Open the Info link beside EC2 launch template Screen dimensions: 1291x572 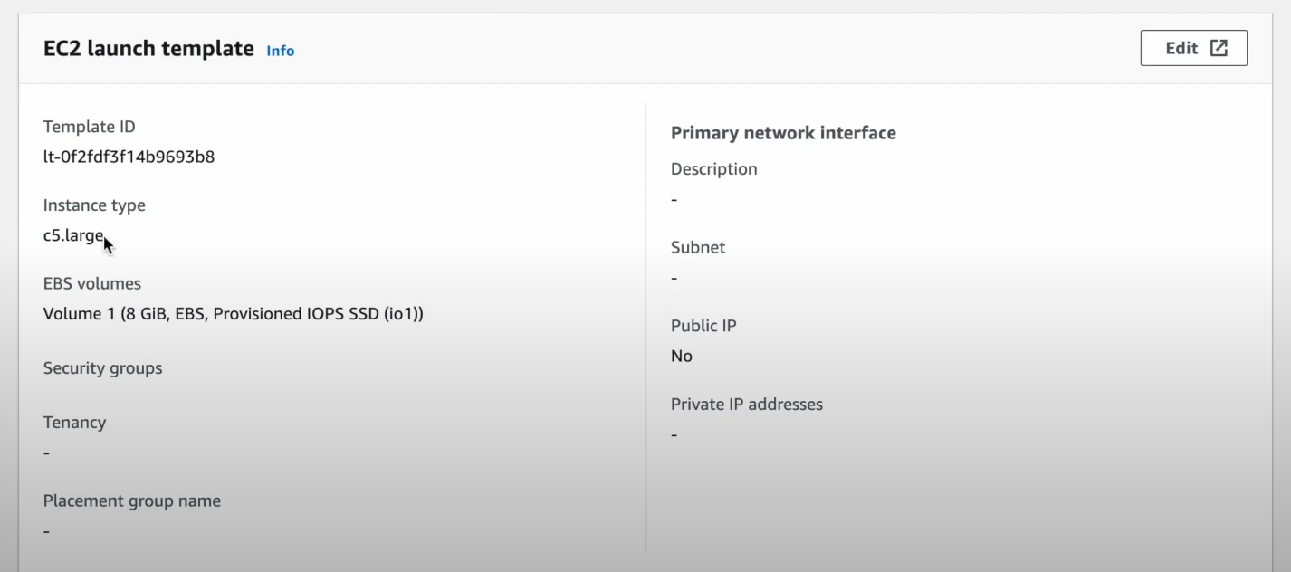pyautogui.click(x=280, y=51)
